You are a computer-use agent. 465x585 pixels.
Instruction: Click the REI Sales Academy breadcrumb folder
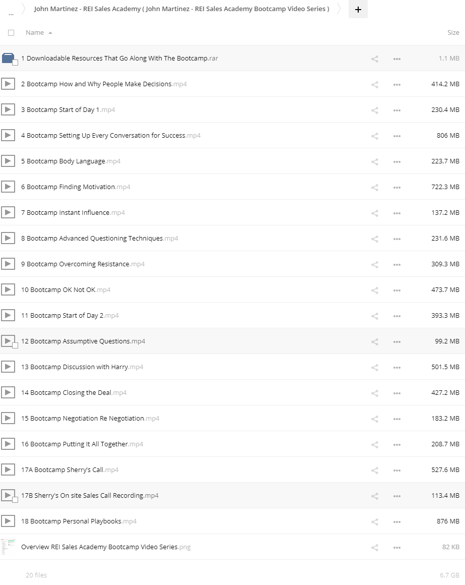click(181, 9)
